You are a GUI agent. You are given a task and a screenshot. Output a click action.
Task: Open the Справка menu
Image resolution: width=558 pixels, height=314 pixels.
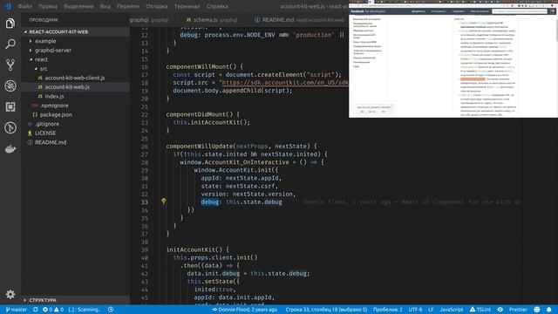(217, 6)
